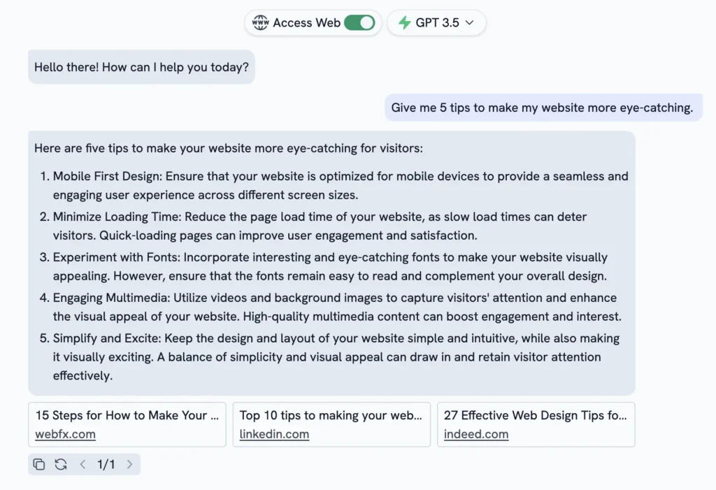This screenshot has height=490, width=716.
Task: Select the globe icon beside Access Web
Action: [x=260, y=22]
